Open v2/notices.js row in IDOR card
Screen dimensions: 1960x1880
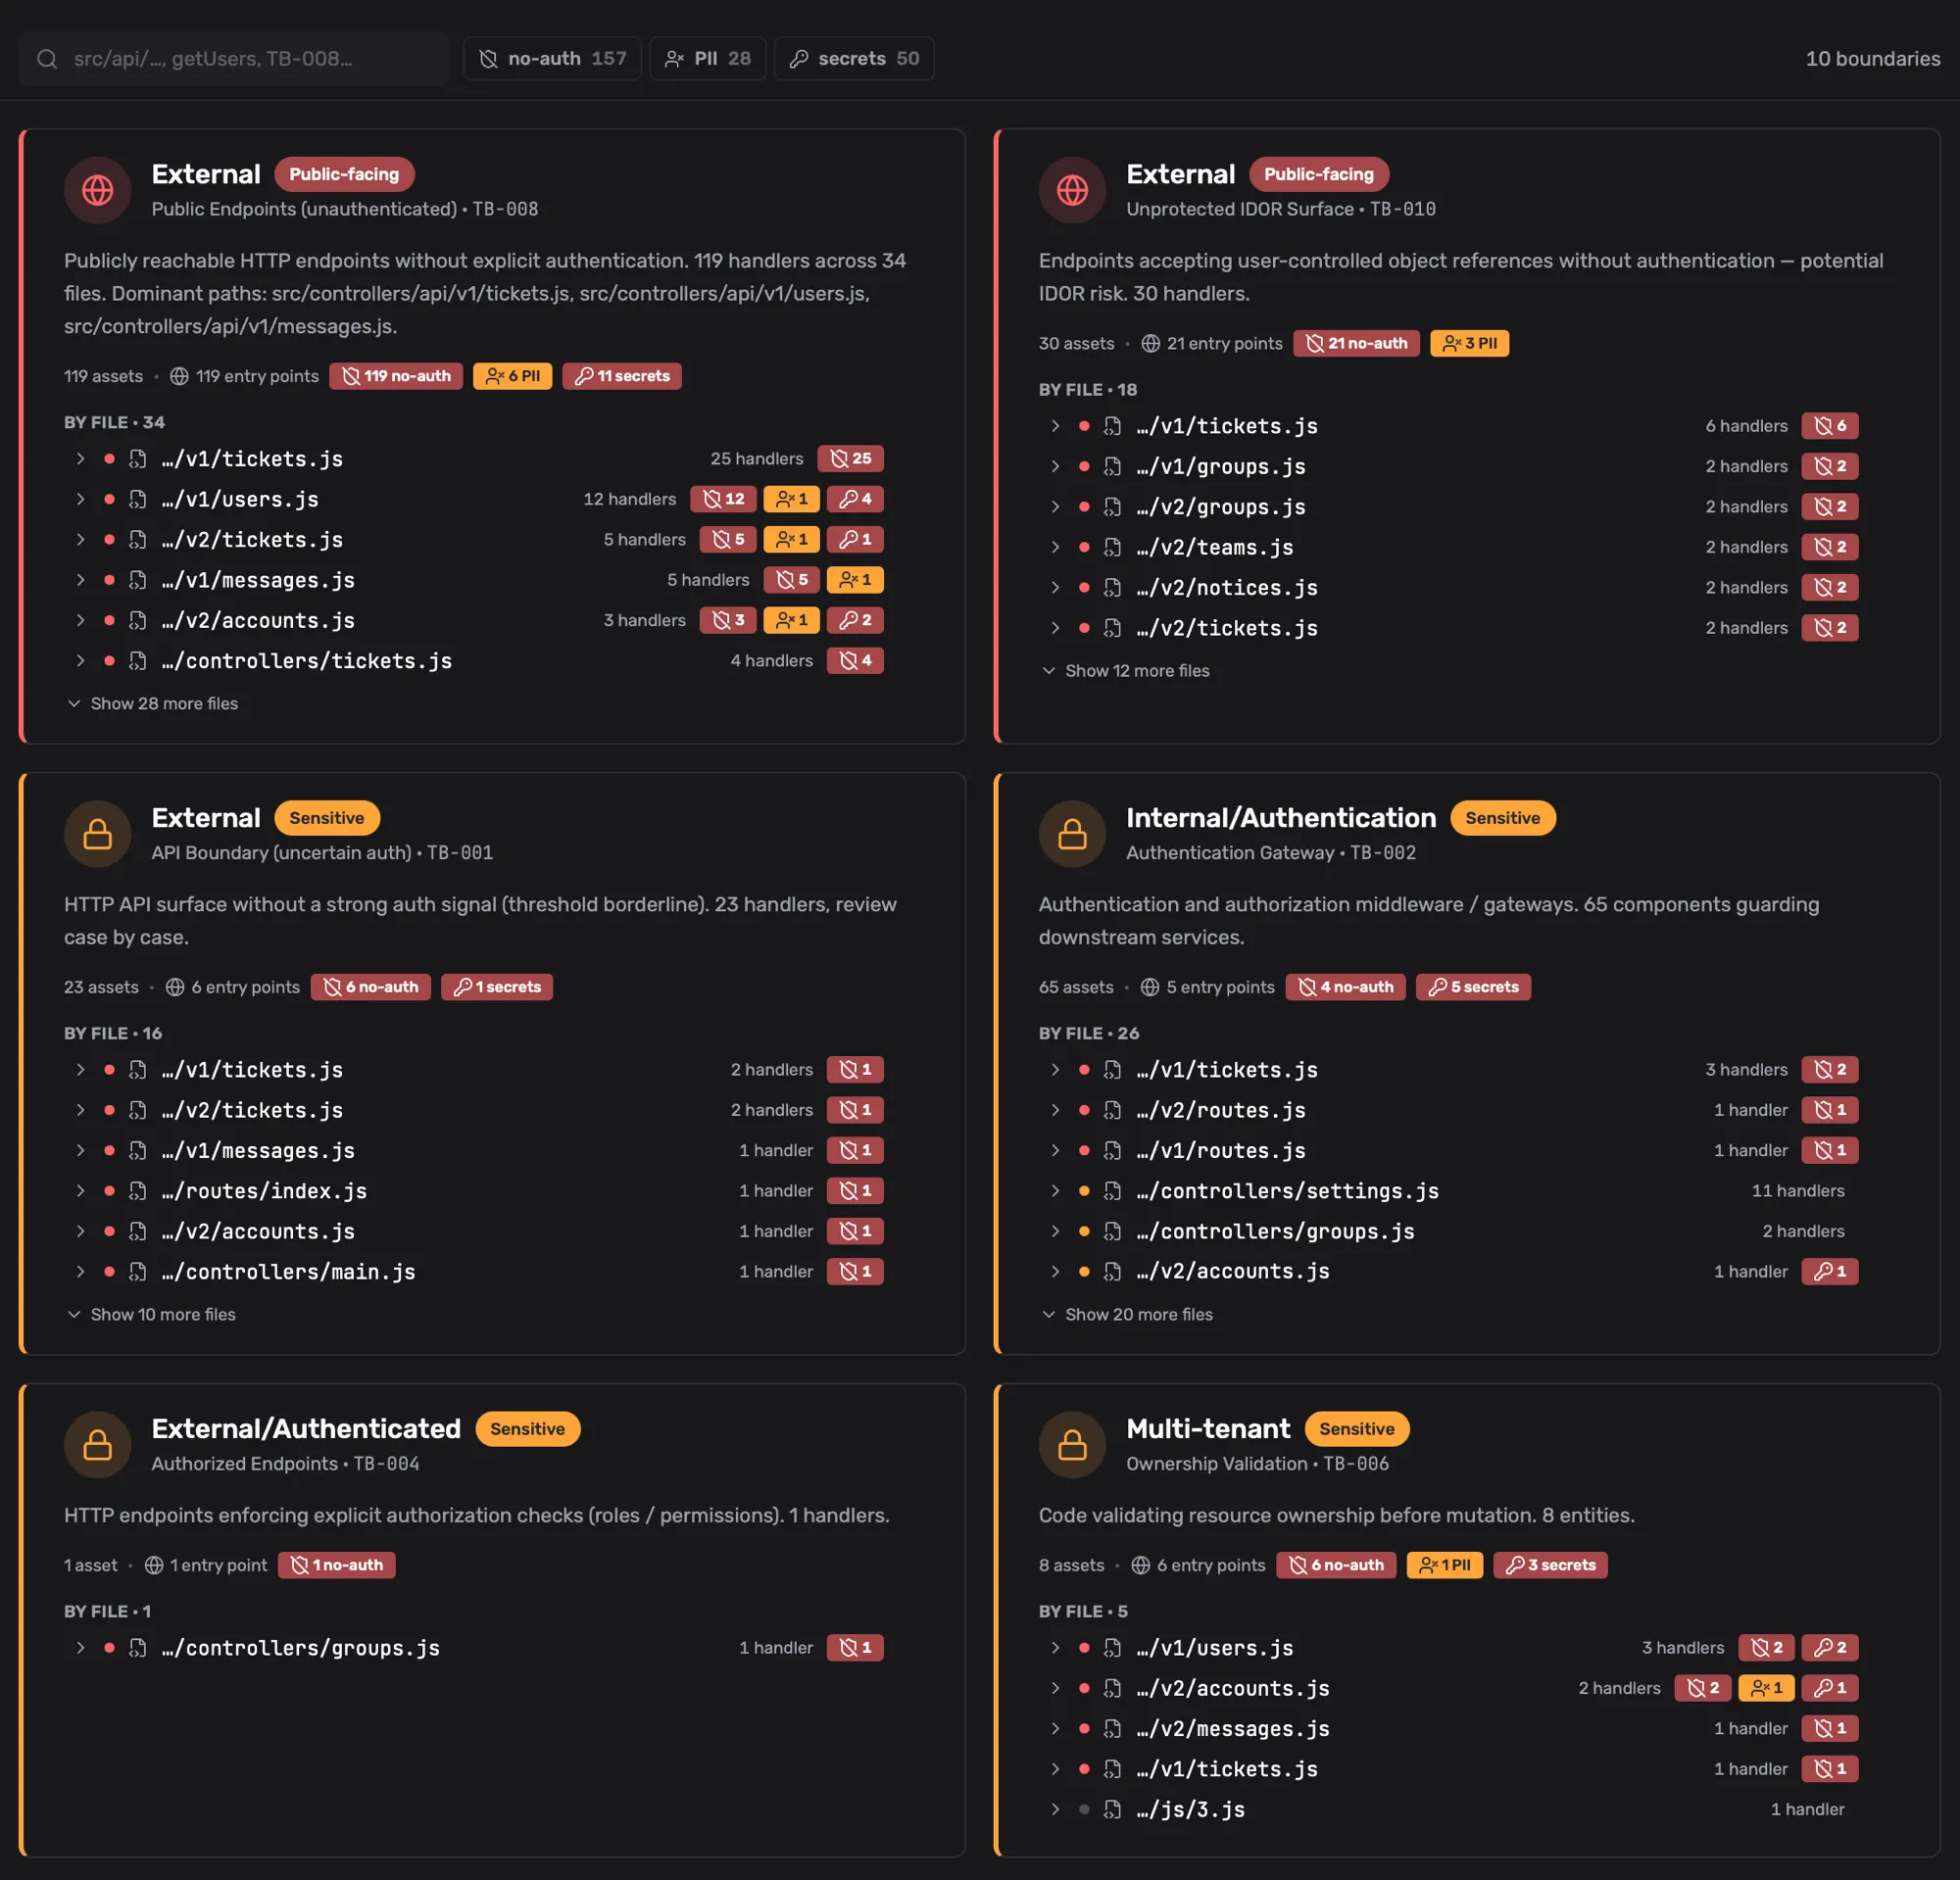pyautogui.click(x=1450, y=588)
